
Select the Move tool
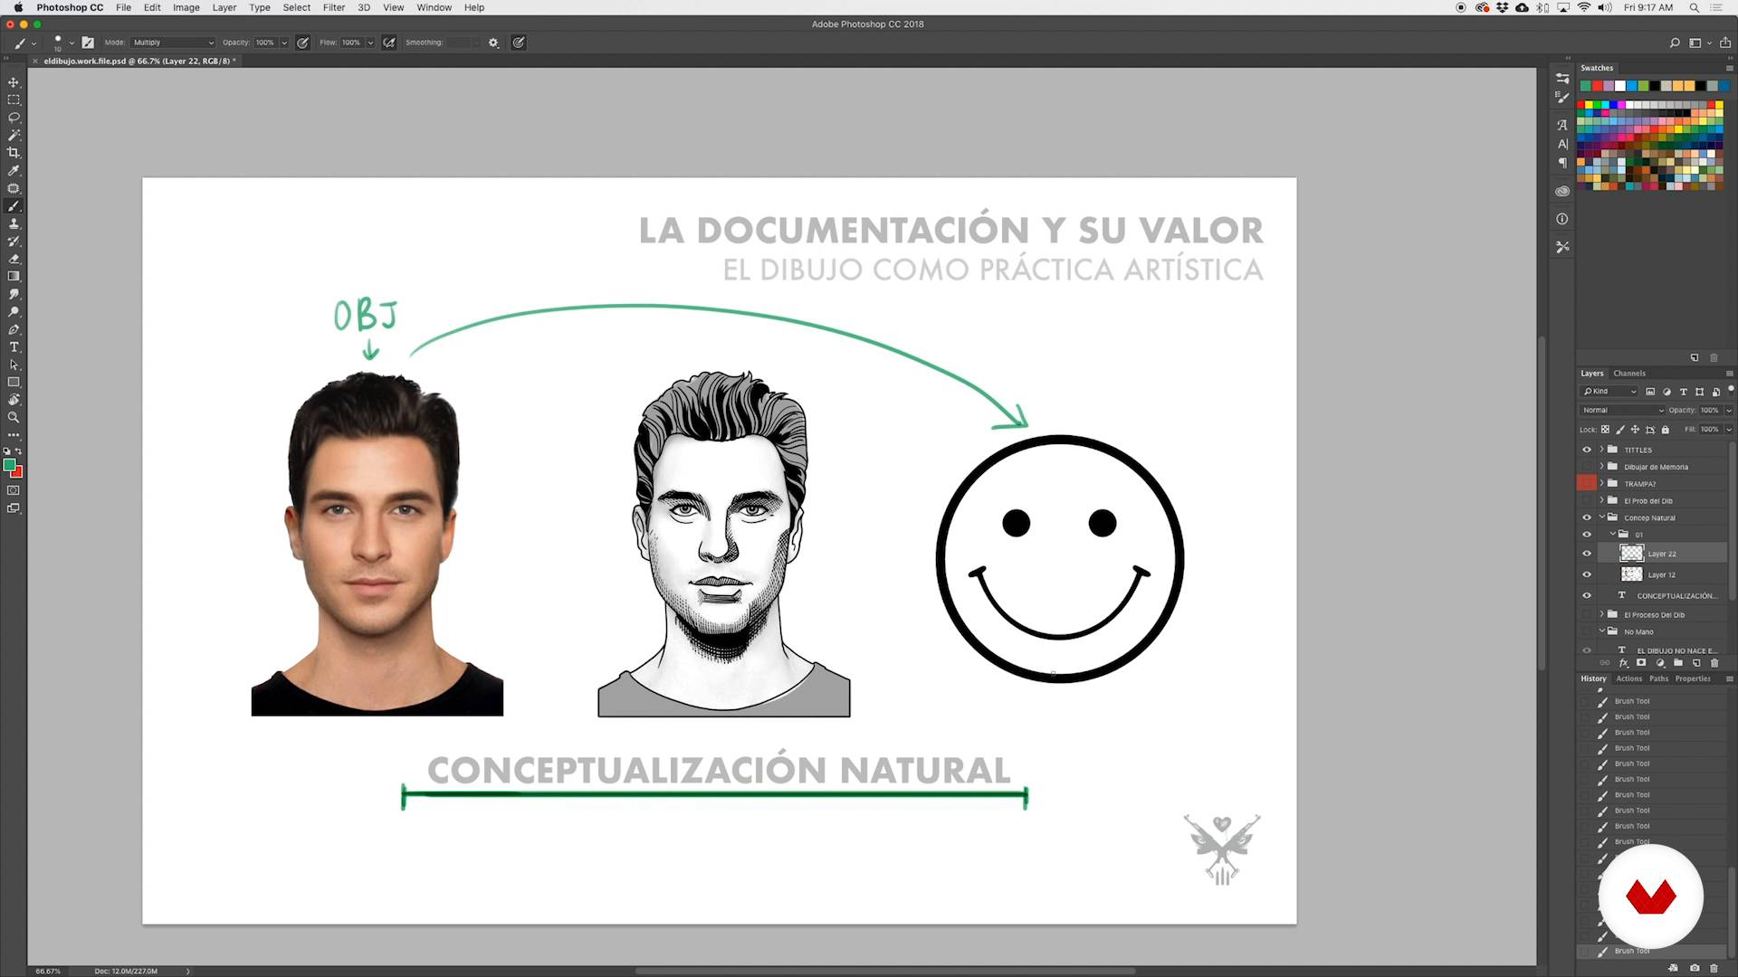tap(14, 82)
